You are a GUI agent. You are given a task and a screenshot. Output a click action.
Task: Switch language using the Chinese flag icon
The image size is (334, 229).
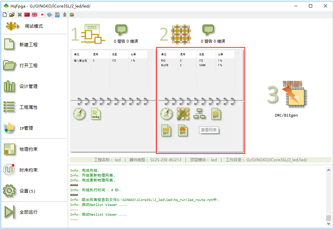pyautogui.click(x=27, y=15)
